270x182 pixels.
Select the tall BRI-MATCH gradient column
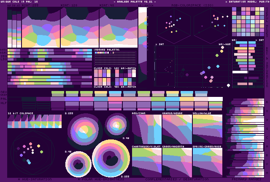[143, 45]
